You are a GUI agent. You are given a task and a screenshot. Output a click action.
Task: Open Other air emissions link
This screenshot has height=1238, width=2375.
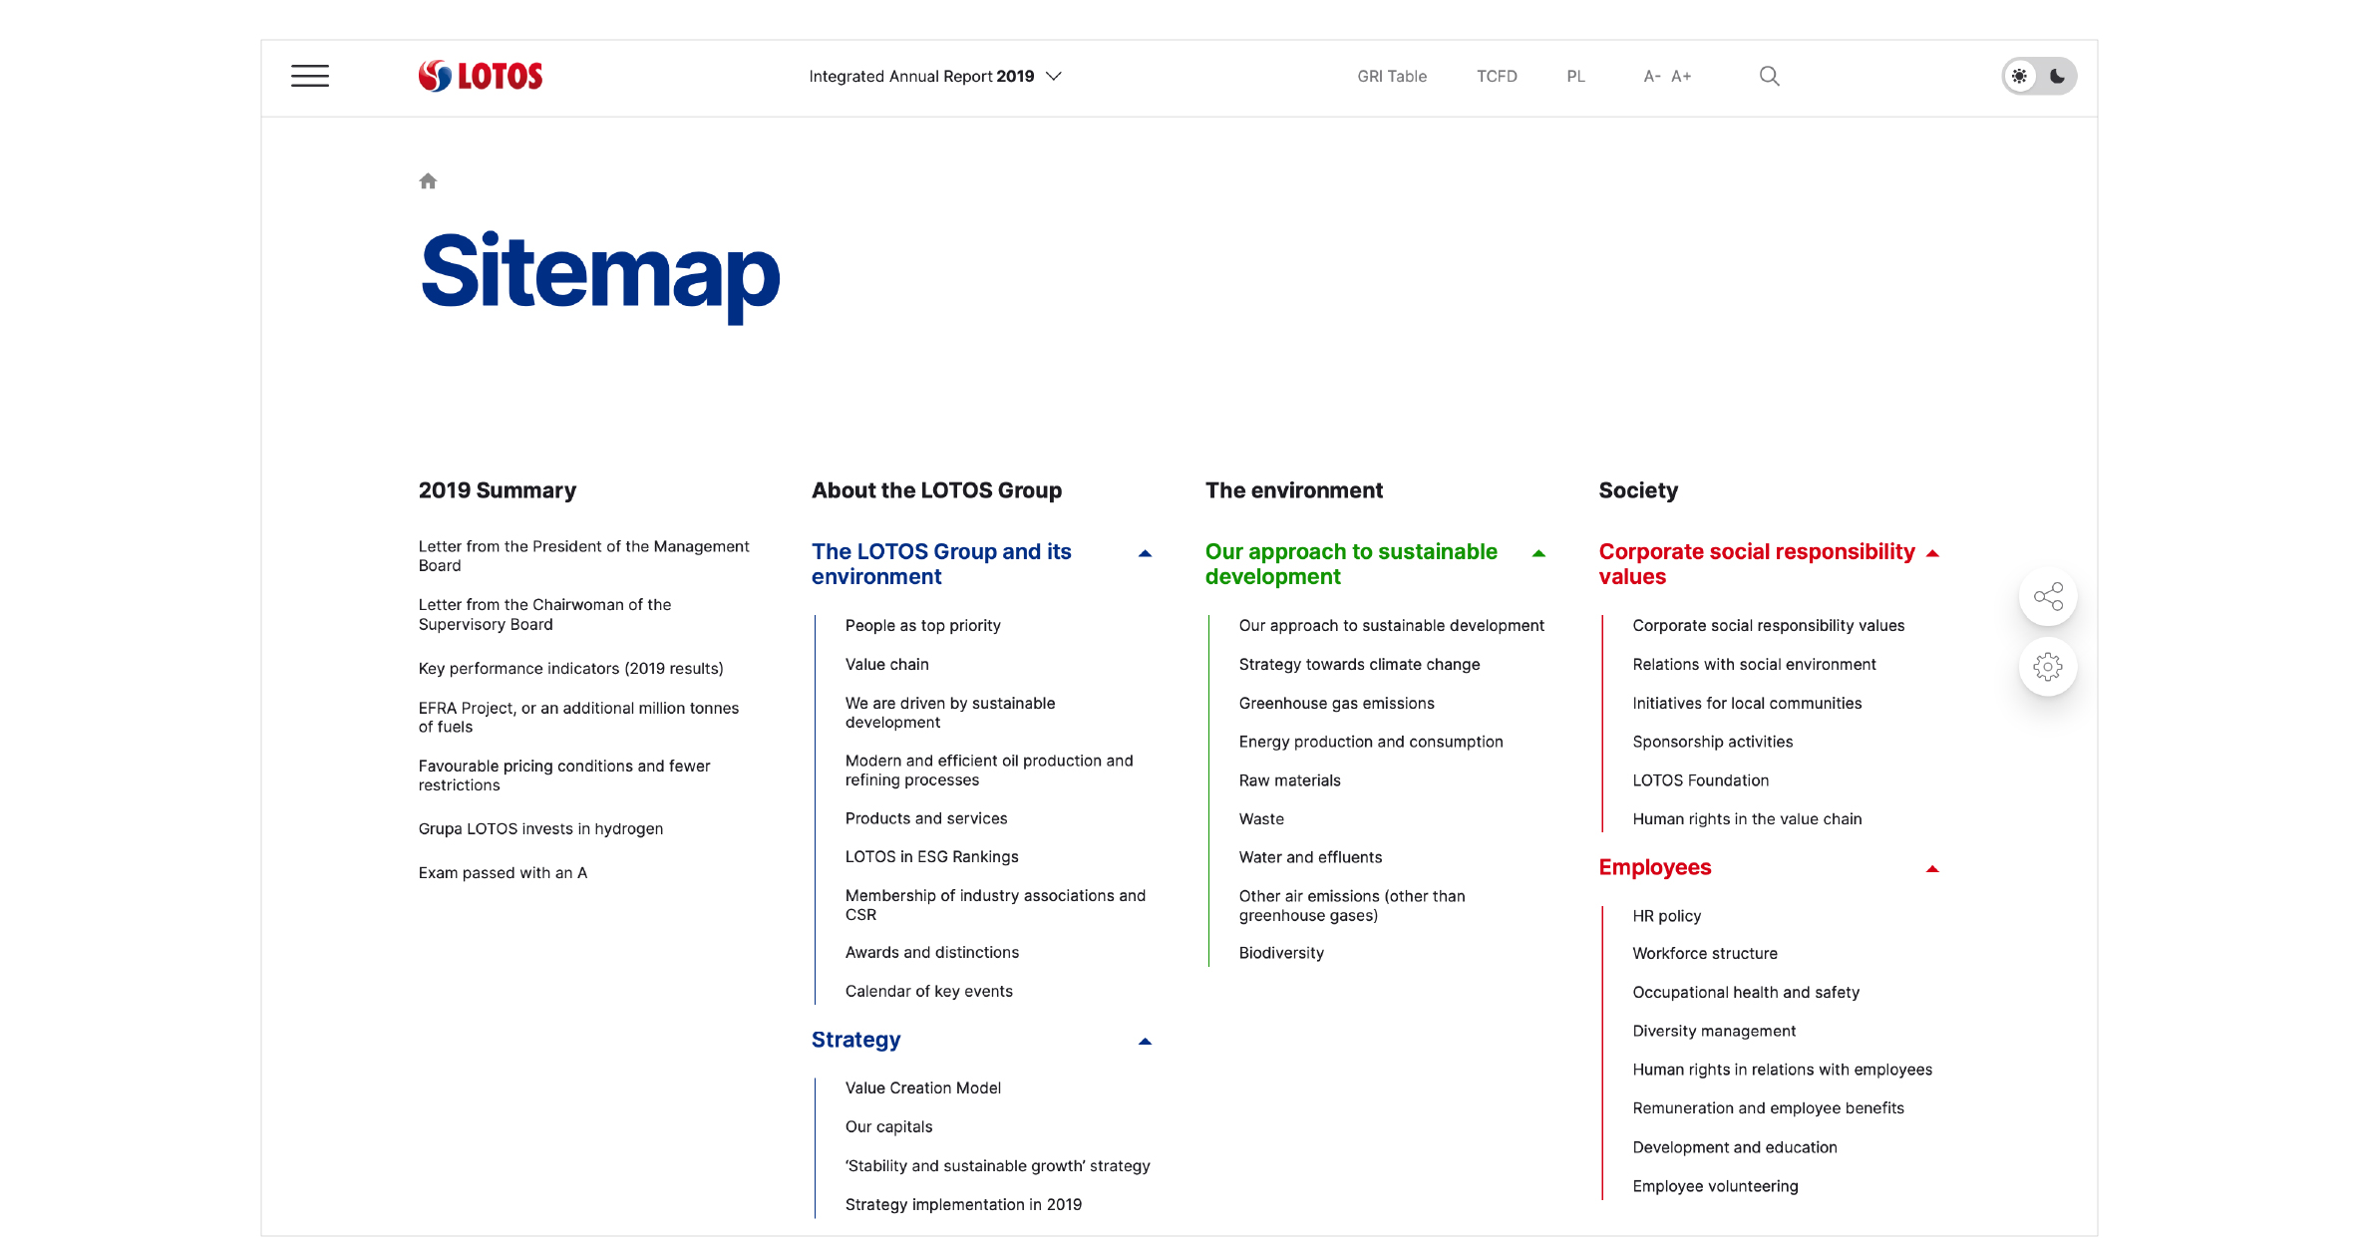click(1353, 906)
